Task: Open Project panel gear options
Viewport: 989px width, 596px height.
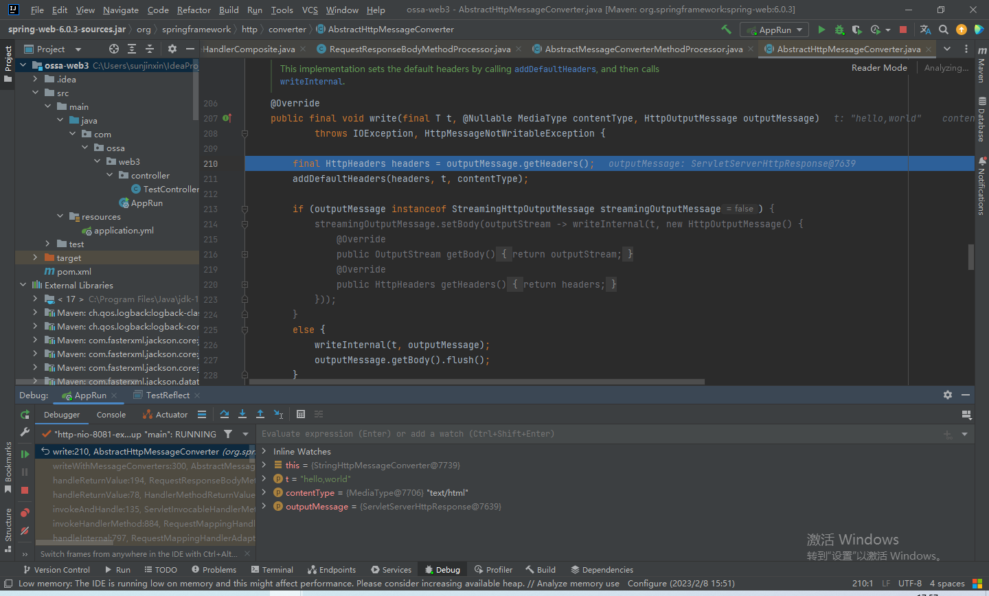Action: pyautogui.click(x=172, y=49)
